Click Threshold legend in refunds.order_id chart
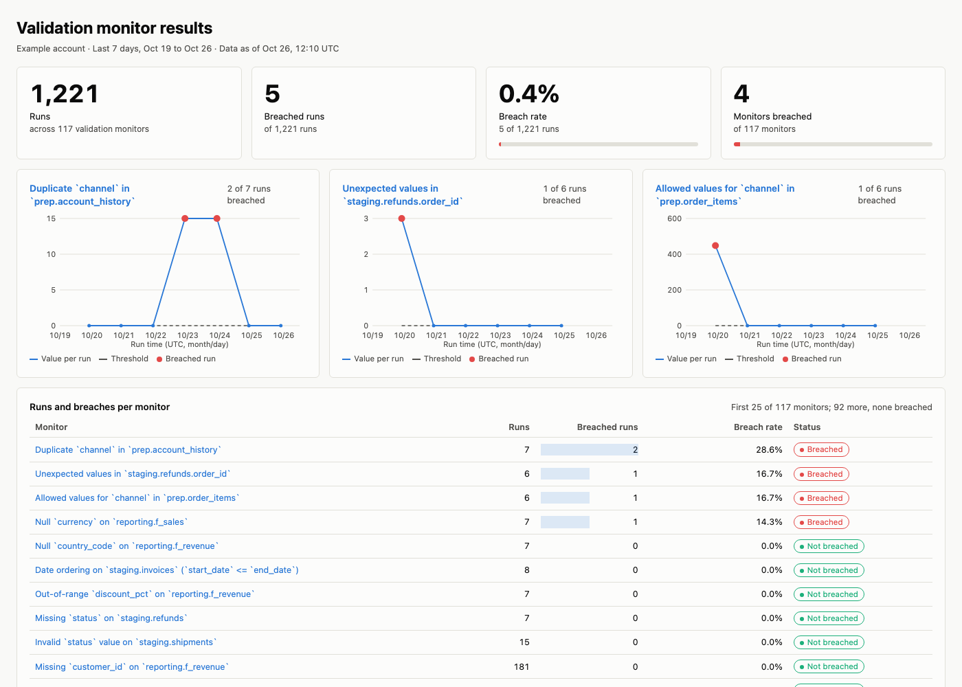The height and width of the screenshot is (687, 962). [436, 359]
